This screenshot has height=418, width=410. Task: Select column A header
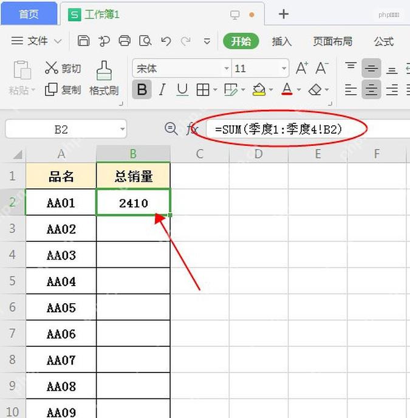click(61, 154)
